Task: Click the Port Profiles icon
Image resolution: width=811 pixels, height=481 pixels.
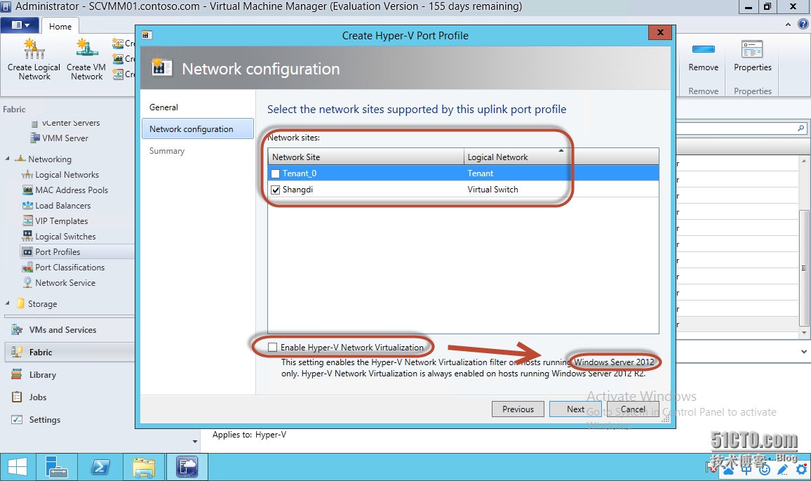Action: tap(27, 252)
